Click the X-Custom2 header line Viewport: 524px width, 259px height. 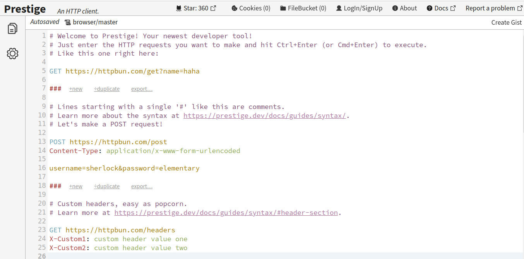118,248
